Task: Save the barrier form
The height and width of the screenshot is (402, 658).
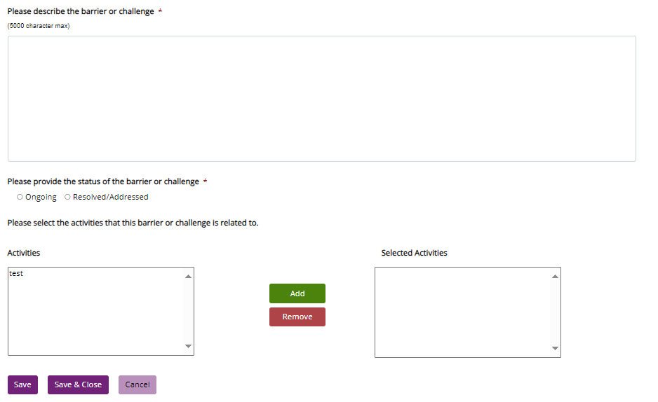Action: pyautogui.click(x=22, y=384)
